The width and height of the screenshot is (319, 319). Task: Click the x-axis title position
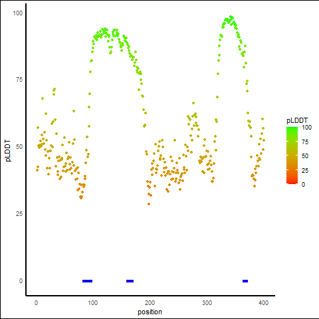(150, 312)
